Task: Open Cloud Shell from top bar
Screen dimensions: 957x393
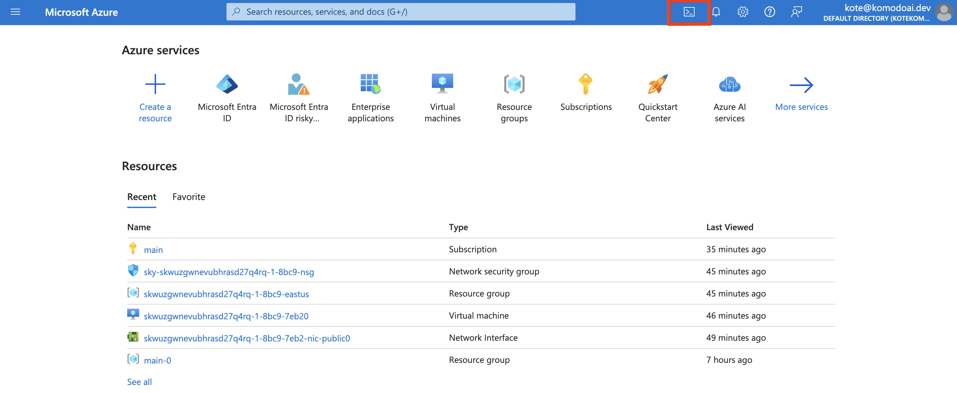Action: click(x=689, y=12)
